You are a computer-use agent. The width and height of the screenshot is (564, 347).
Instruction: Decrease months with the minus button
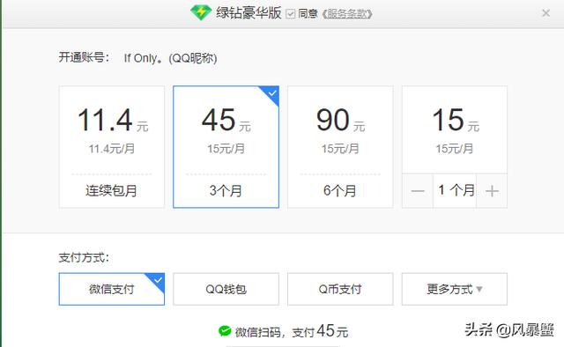[418, 191]
